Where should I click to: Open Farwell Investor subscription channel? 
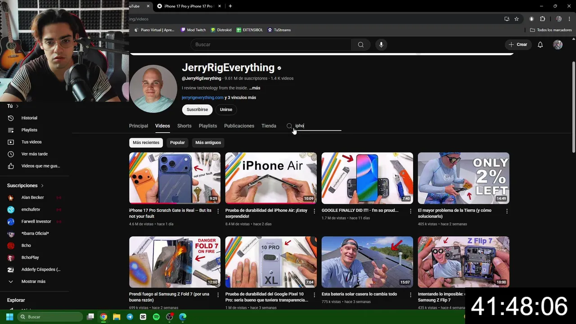pyautogui.click(x=36, y=221)
